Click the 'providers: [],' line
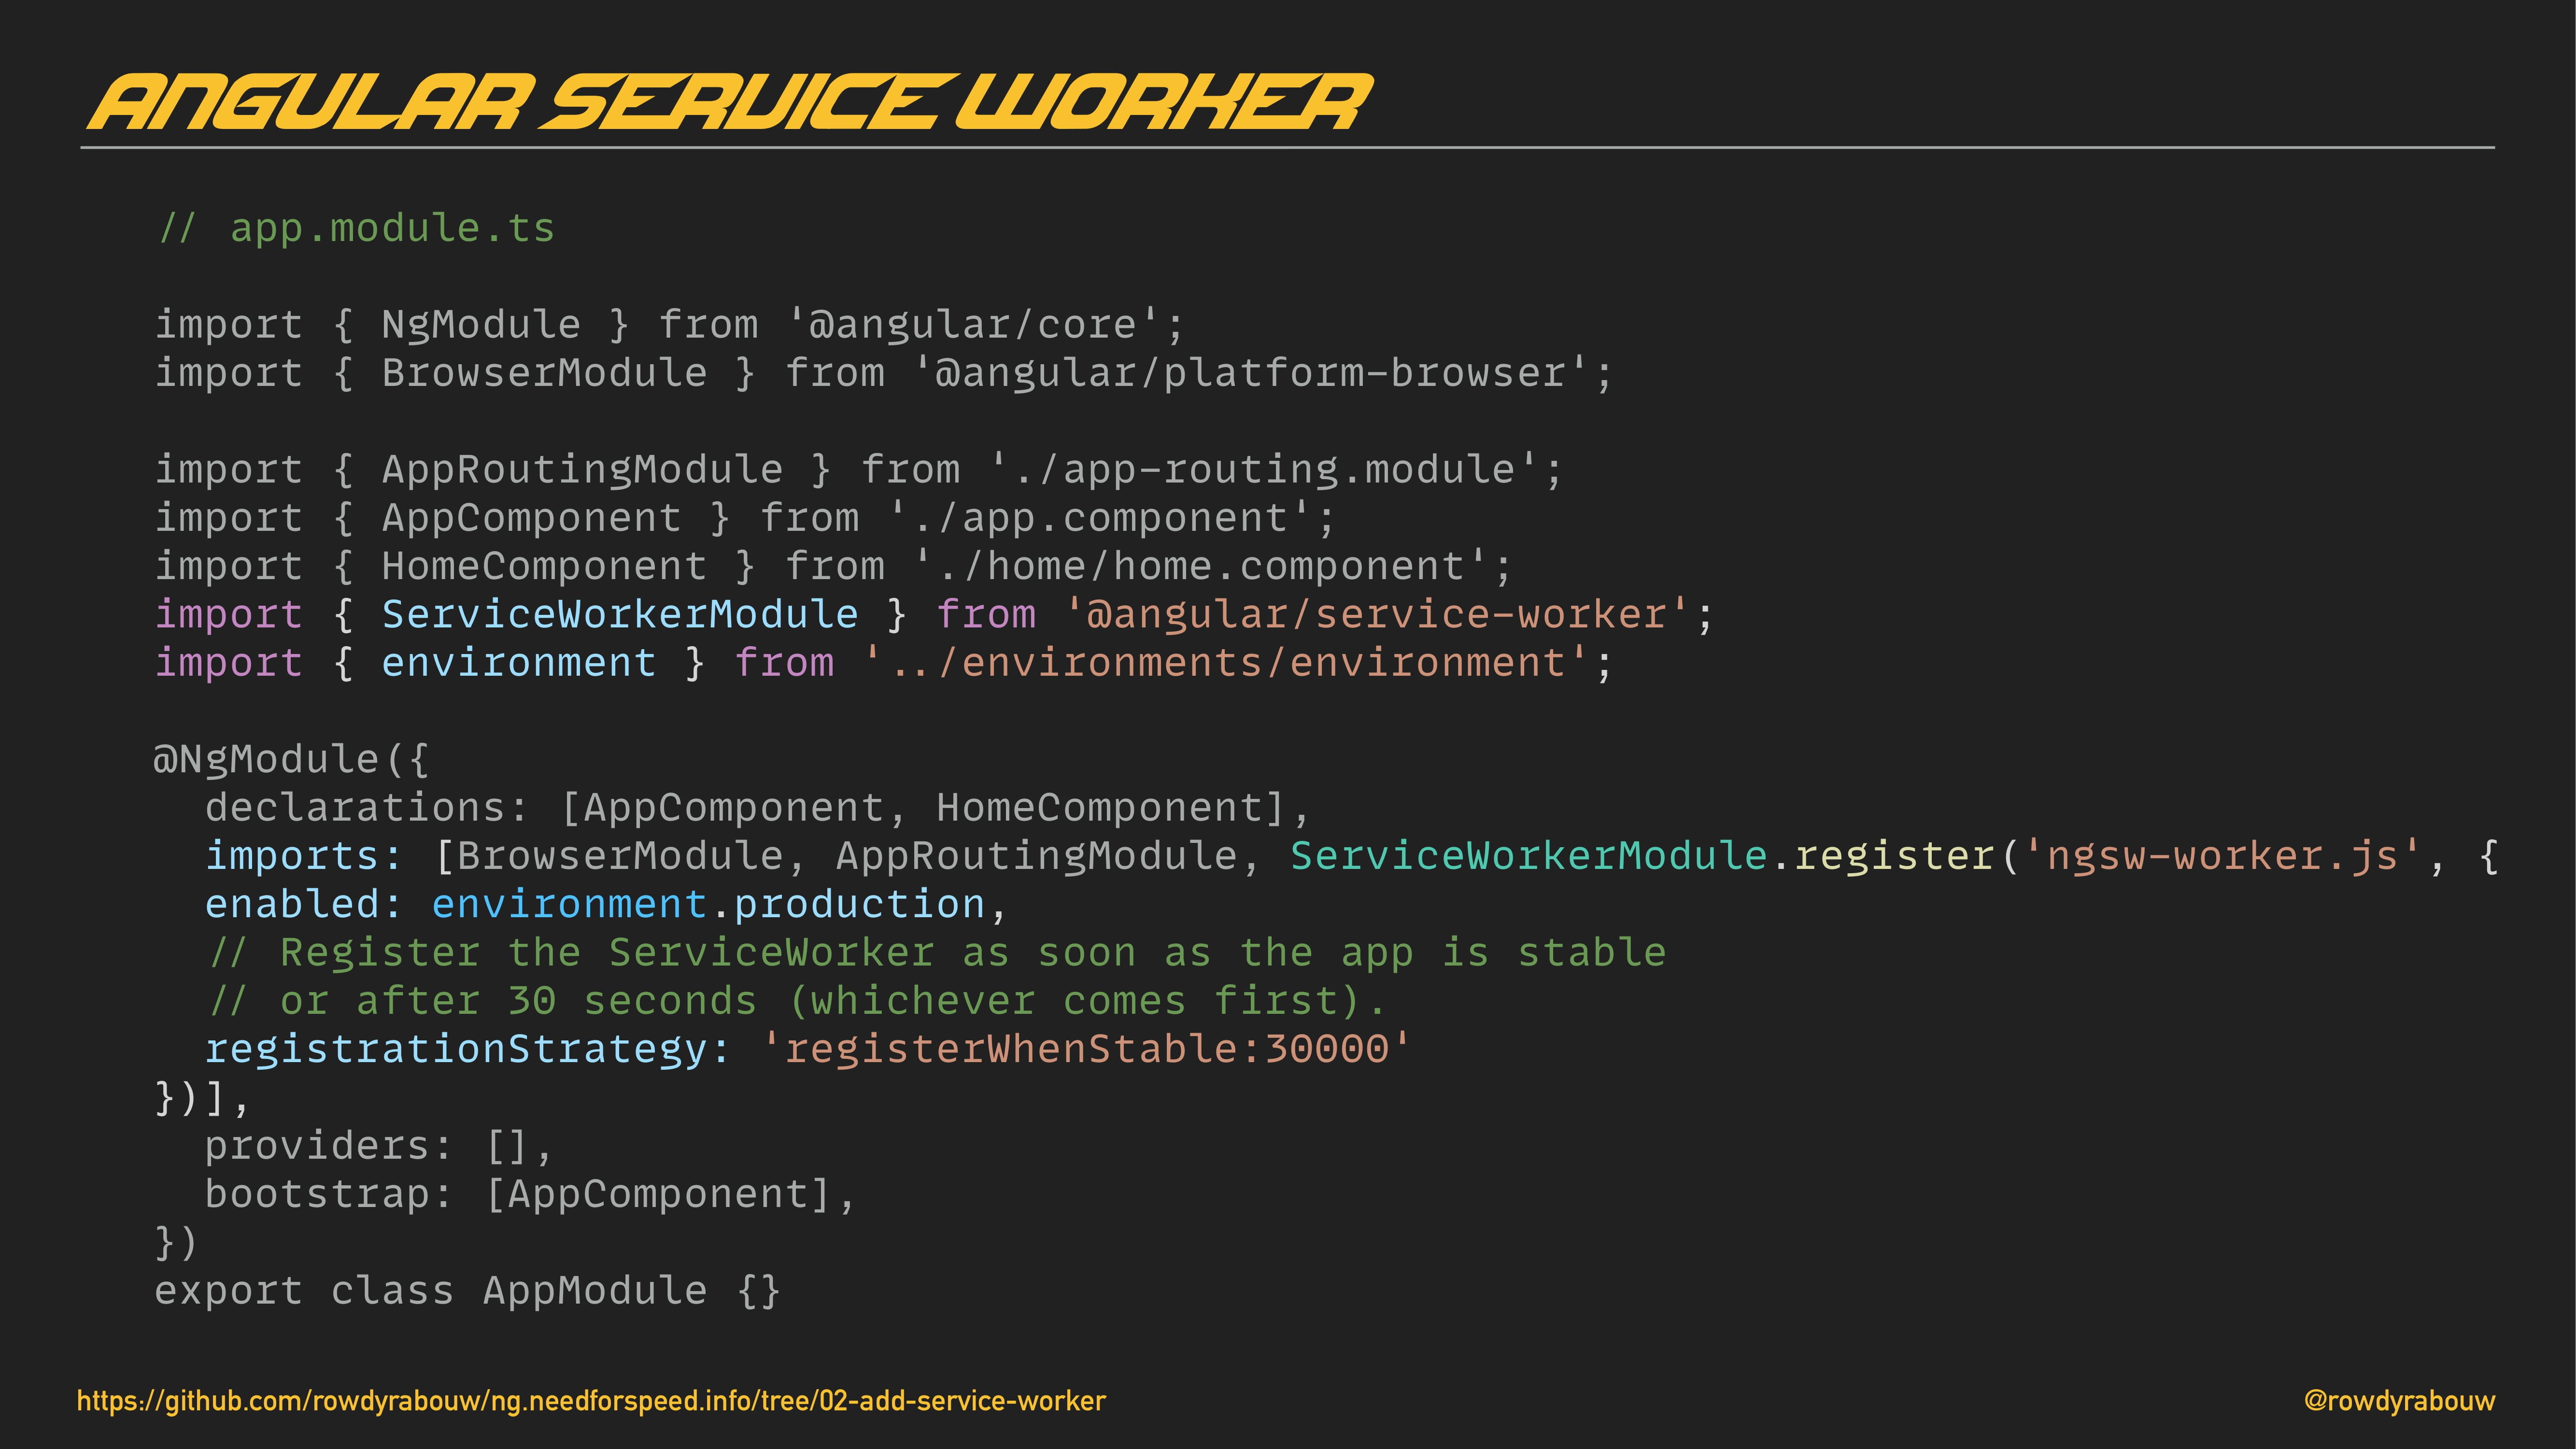Screen dimensions: 2576x1449 (379, 1146)
